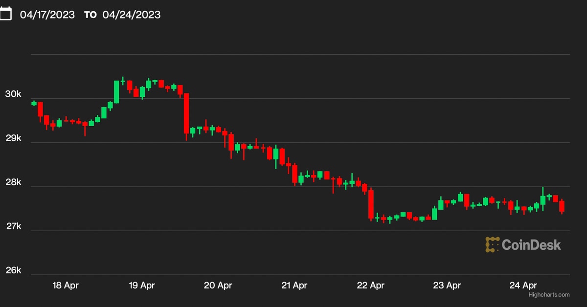The height and width of the screenshot is (307, 587).
Task: Click the 20 Apr x-axis label
Action: point(218,285)
